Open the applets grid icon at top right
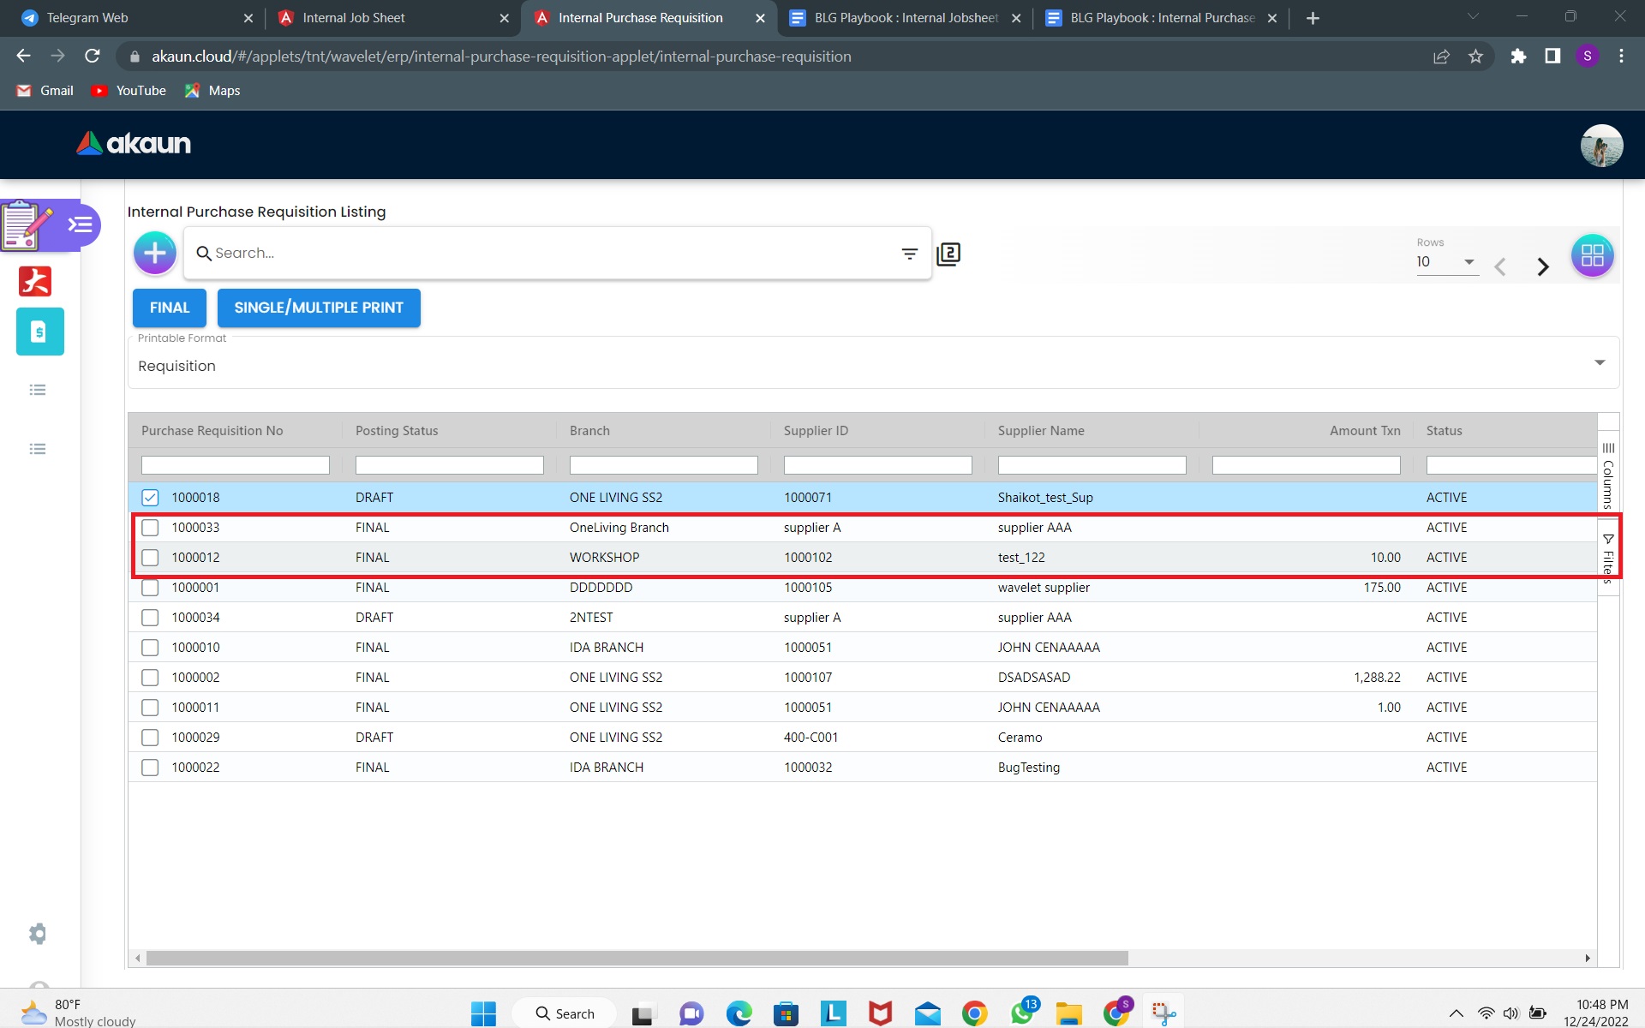The width and height of the screenshot is (1645, 1028). click(1592, 255)
